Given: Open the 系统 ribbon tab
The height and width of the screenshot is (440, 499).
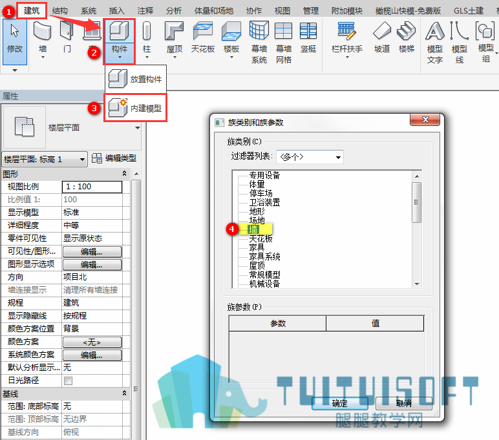Looking at the screenshot, I should tap(89, 11).
